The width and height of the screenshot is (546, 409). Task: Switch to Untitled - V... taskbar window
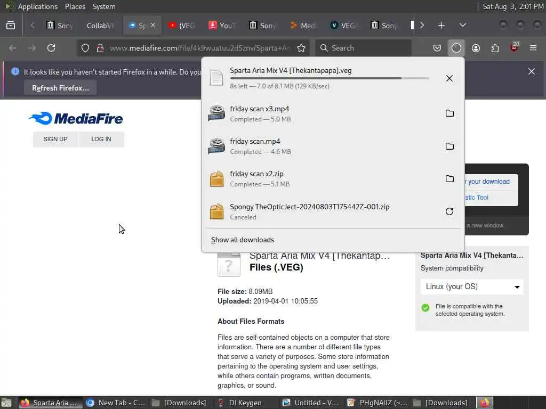pos(311,403)
